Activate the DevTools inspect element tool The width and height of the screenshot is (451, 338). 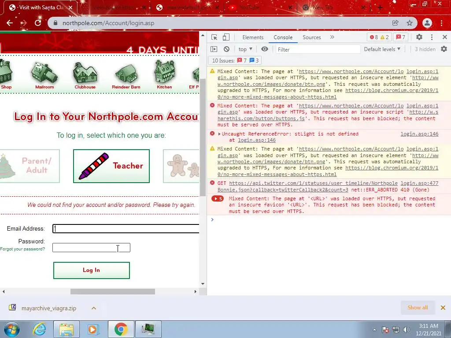(x=214, y=37)
